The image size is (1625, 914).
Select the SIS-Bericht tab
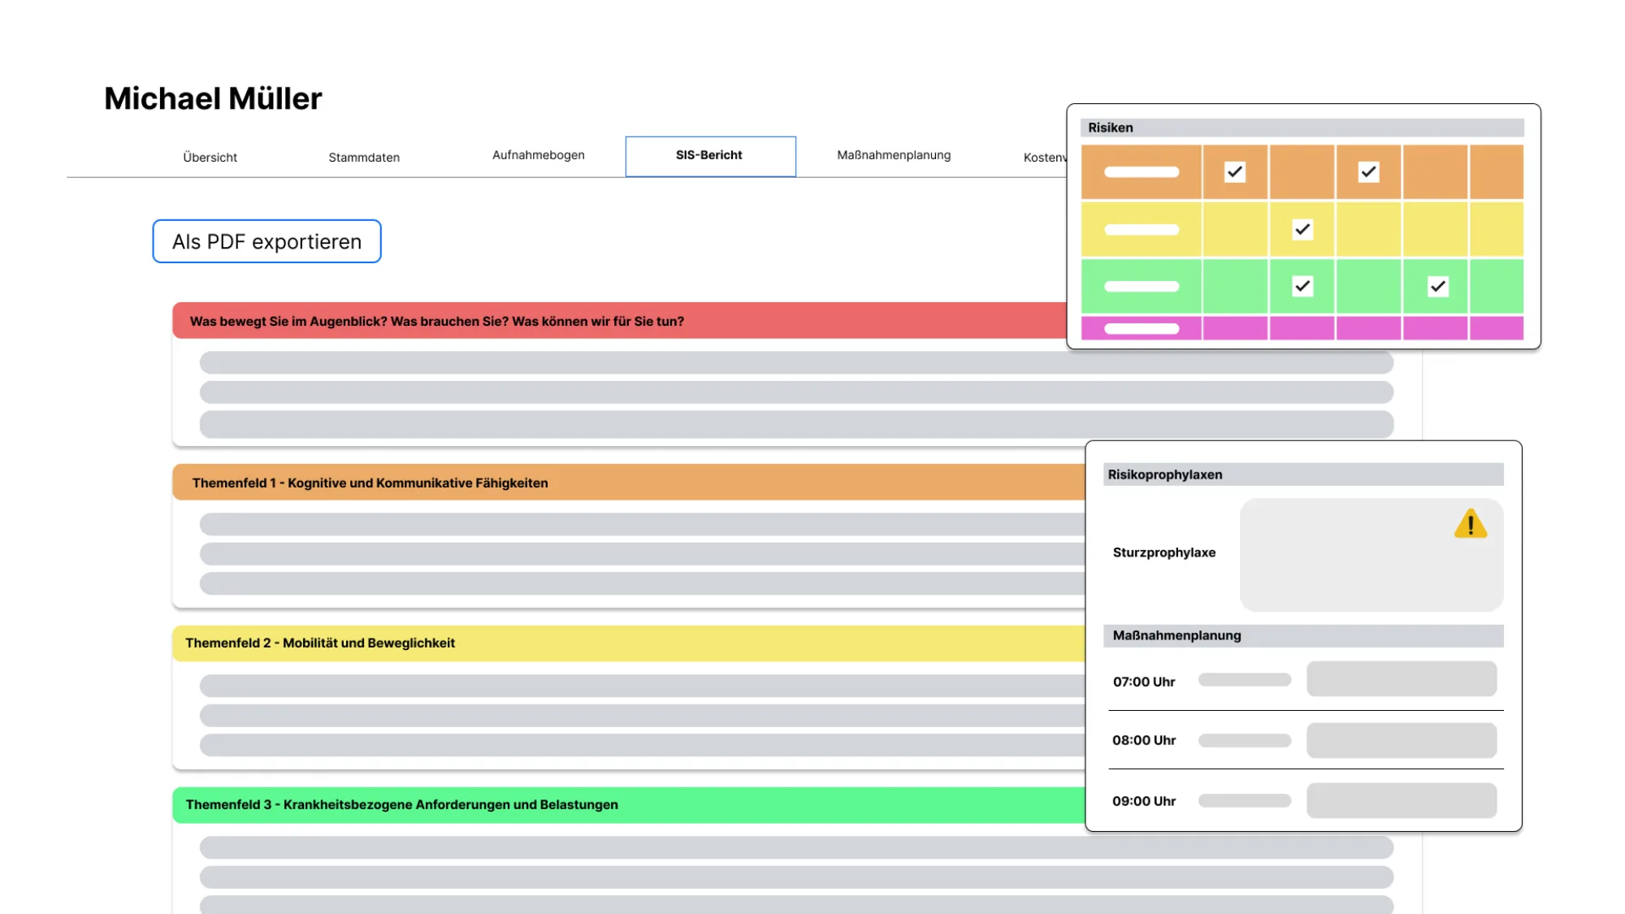[x=711, y=156]
